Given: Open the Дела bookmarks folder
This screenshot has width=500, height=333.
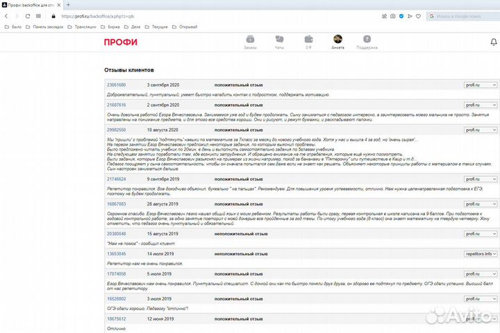Looking at the screenshot, I should [x=133, y=27].
